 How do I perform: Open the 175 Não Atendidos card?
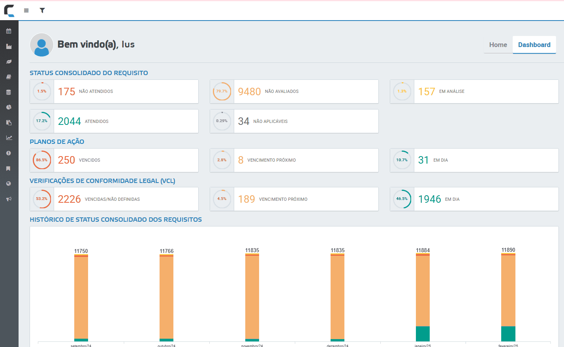[x=114, y=92]
